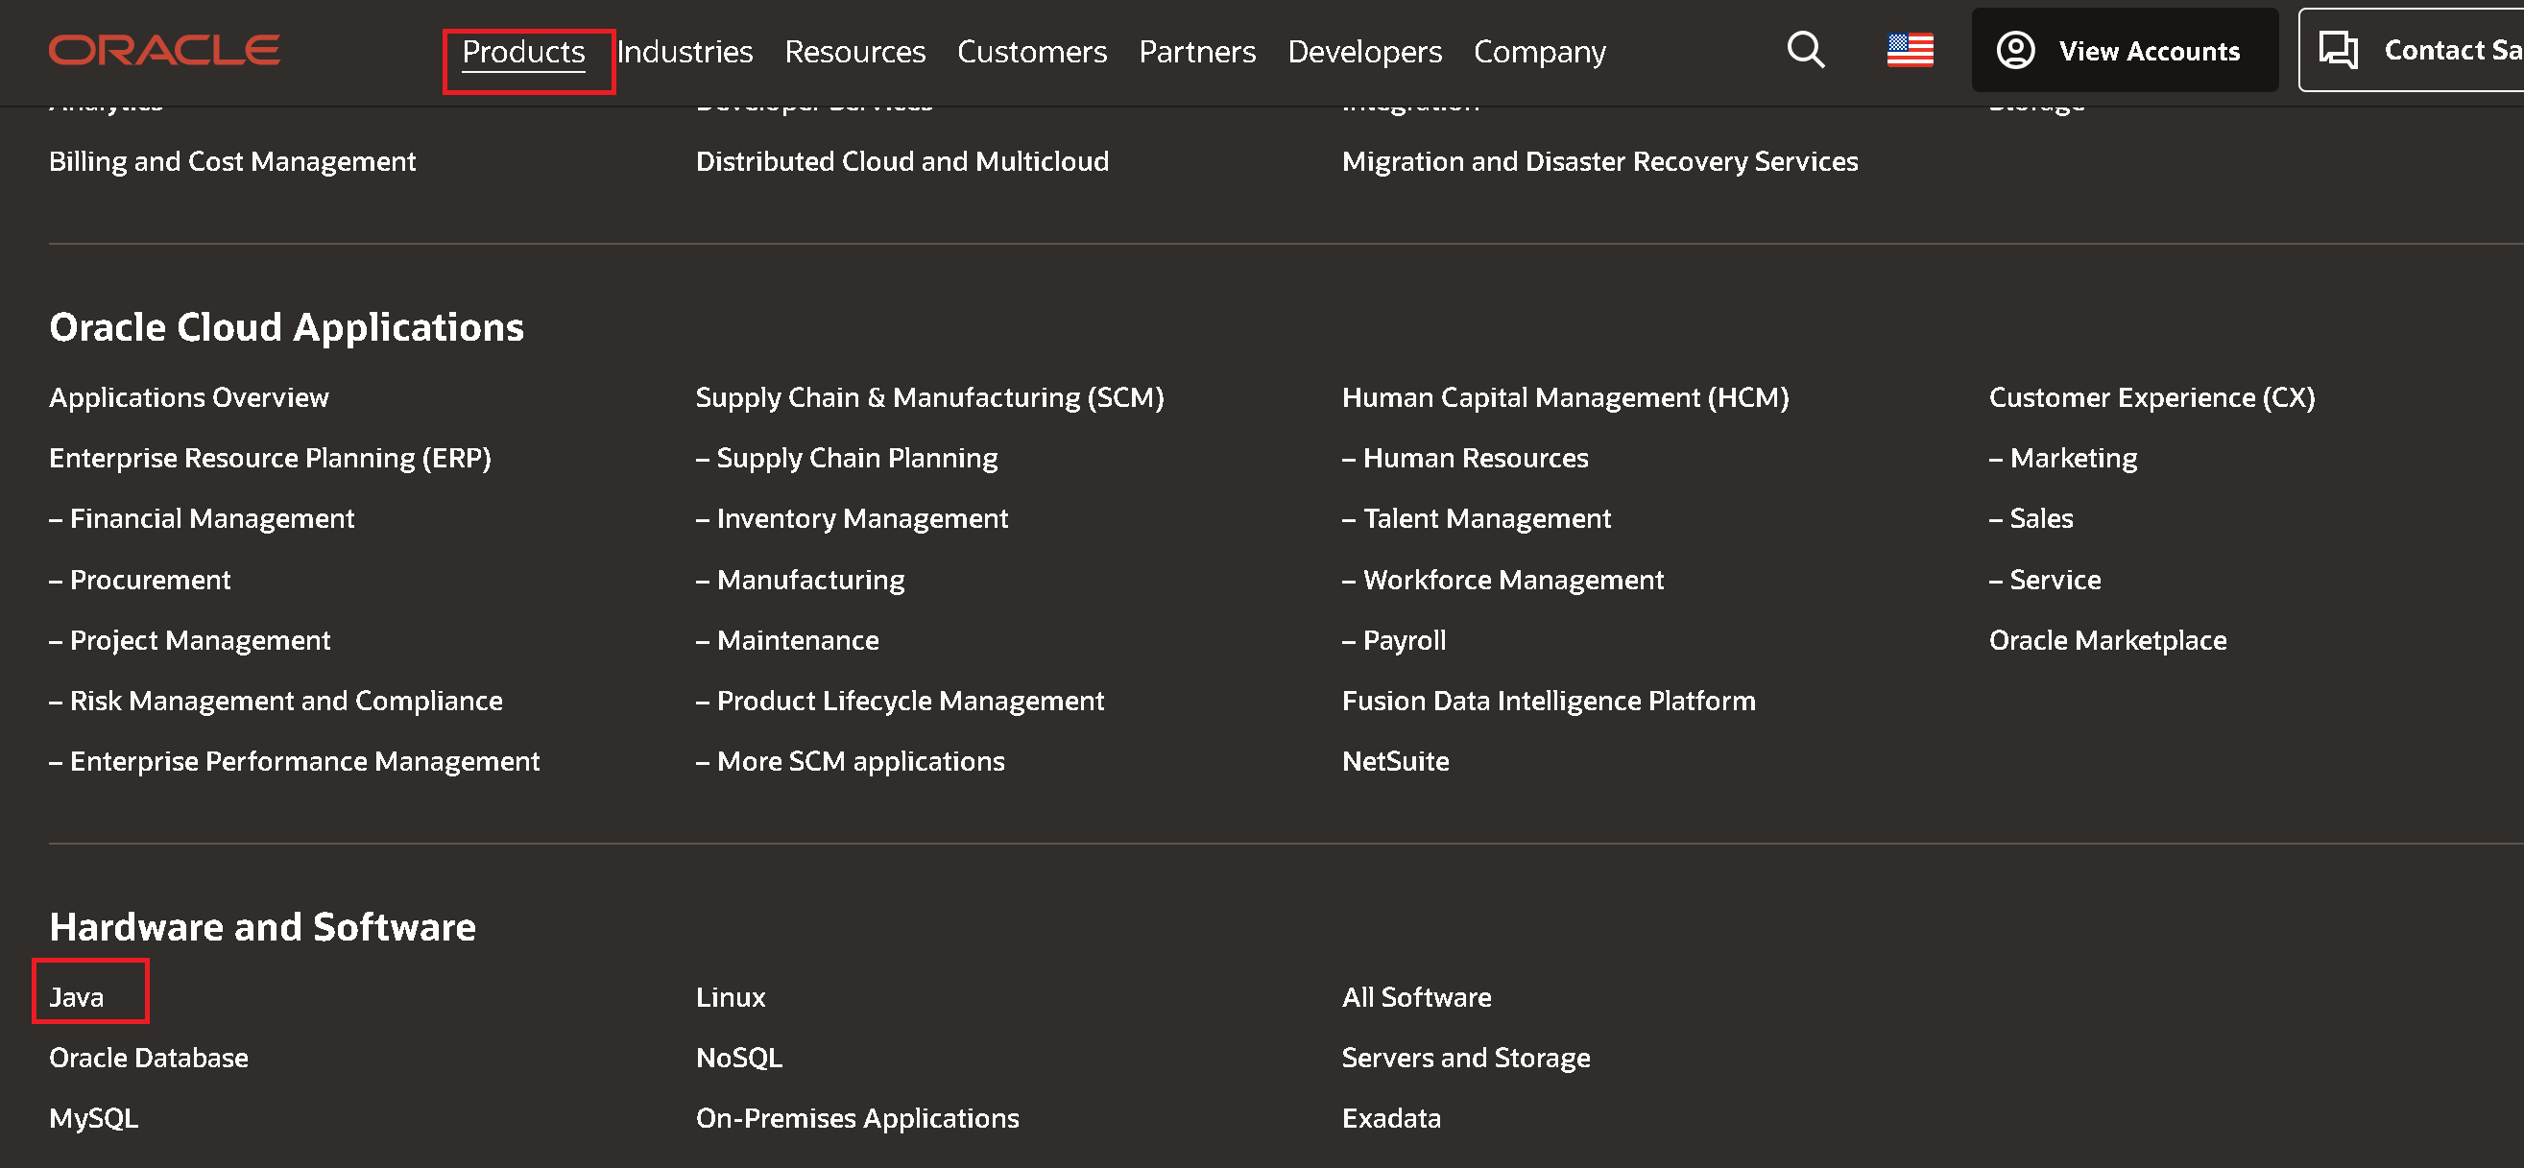Select Oracle Marketplace
Image resolution: width=2524 pixels, height=1168 pixels.
pos(2107,640)
